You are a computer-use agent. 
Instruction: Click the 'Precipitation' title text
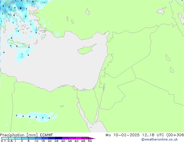coord(12,135)
